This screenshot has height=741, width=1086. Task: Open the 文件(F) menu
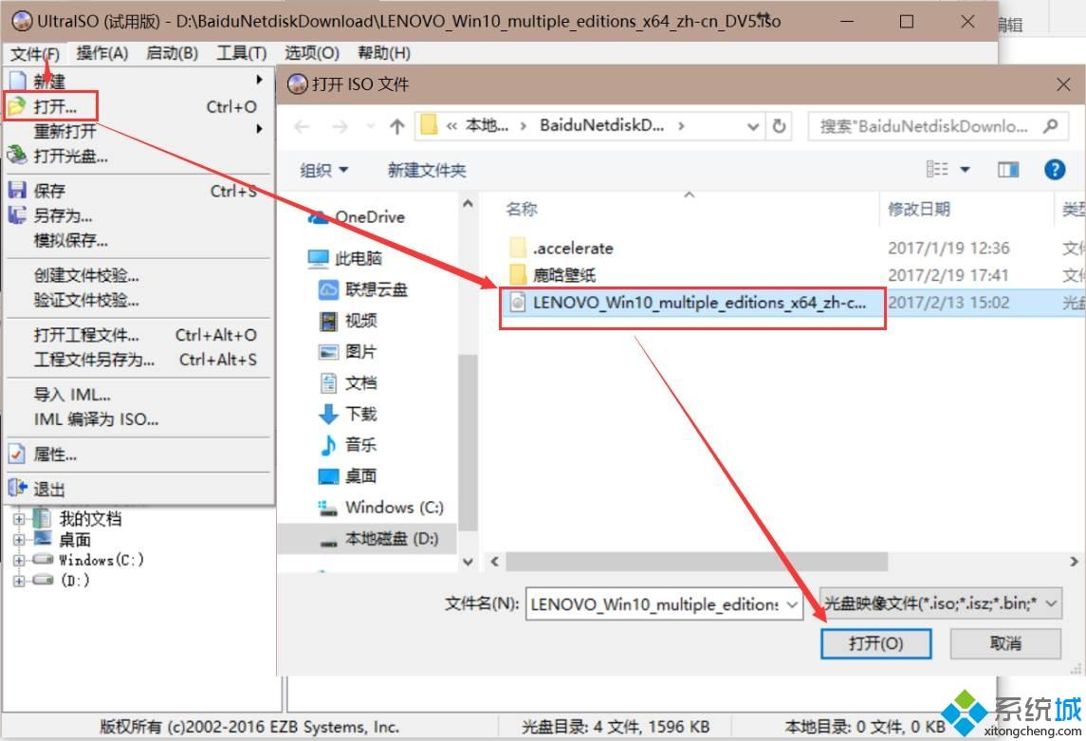tap(35, 53)
